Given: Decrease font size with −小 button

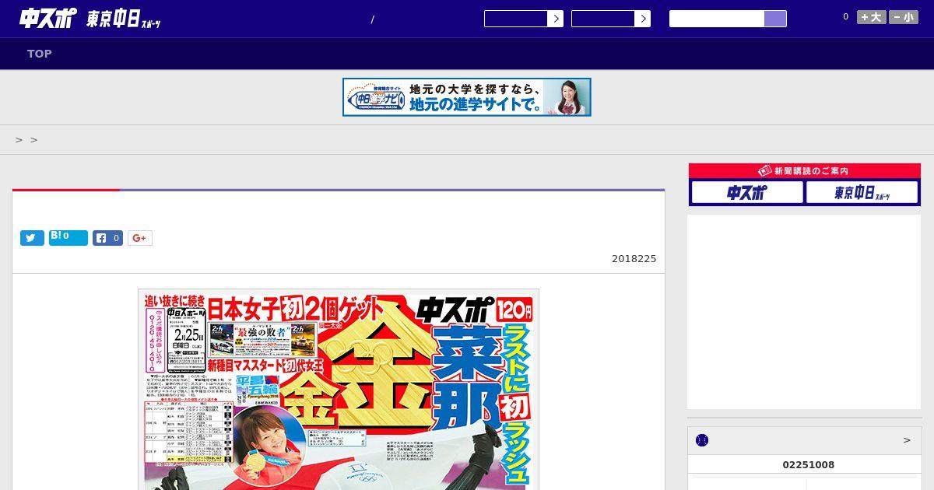Looking at the screenshot, I should [904, 17].
